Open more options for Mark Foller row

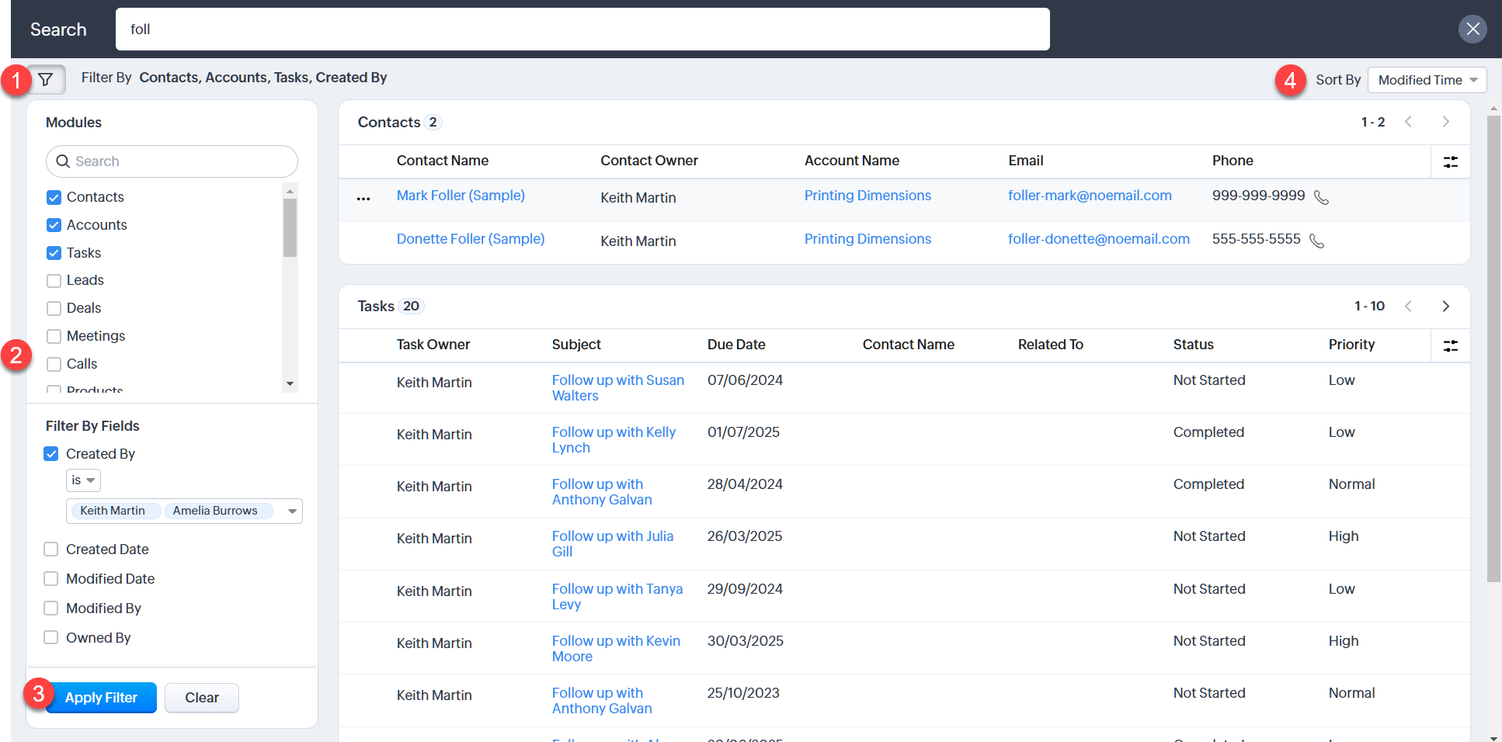[363, 199]
